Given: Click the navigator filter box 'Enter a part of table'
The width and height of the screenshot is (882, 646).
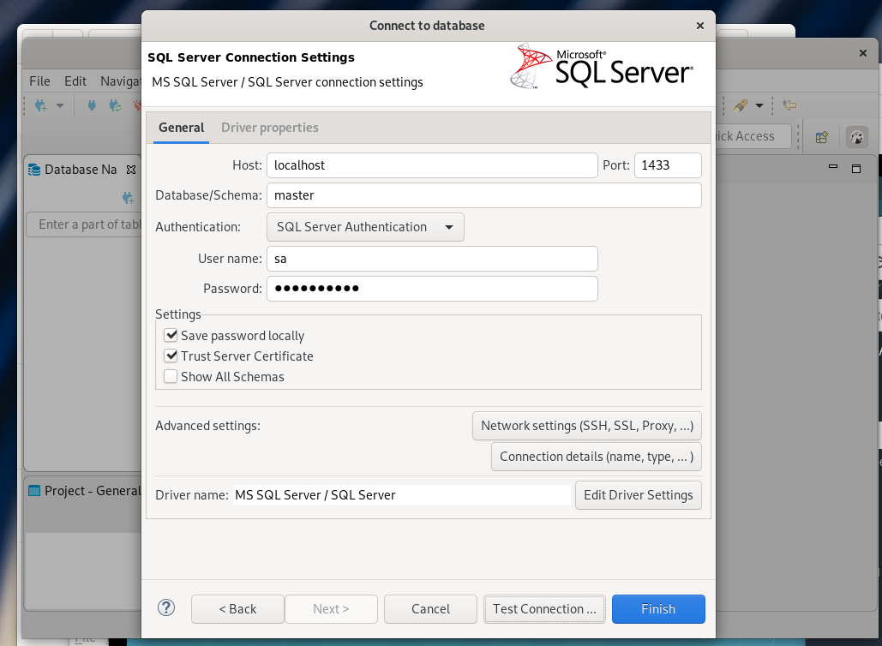Looking at the screenshot, I should [84, 224].
